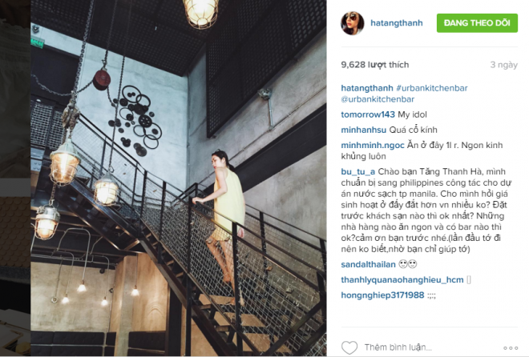Open the bu_tu_a commenter profile
The height and width of the screenshot is (357, 529).
click(x=358, y=172)
